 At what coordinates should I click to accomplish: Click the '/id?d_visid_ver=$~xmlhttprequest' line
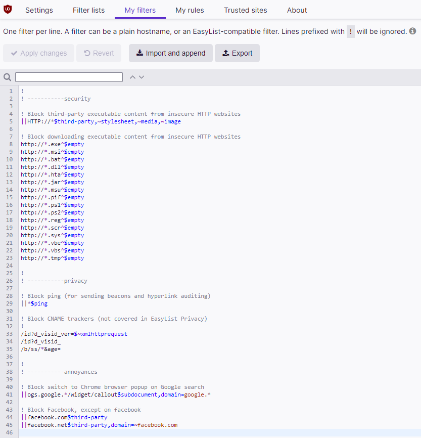point(74,334)
